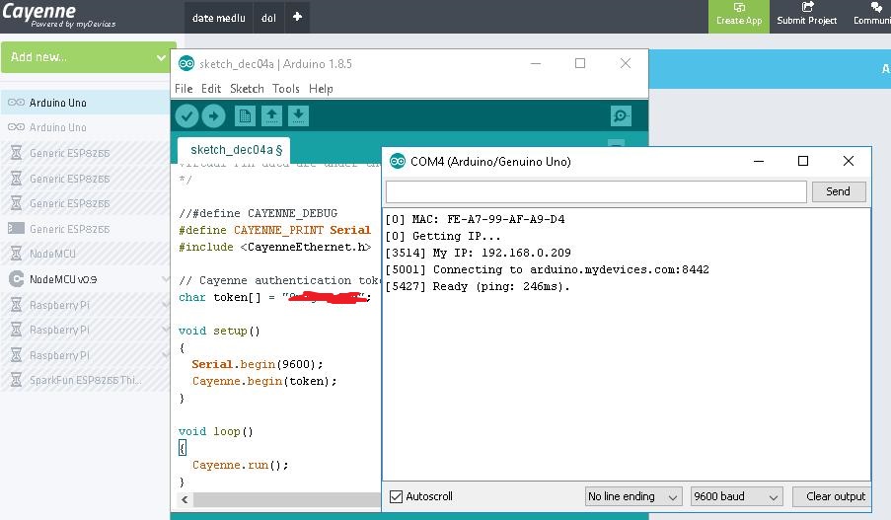Click hourglass icon of second Raspberry Pi
The height and width of the screenshot is (520, 891).
point(17,330)
